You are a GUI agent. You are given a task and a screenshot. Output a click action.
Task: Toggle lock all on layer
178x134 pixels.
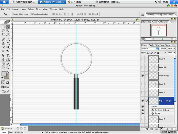click(x=158, y=53)
